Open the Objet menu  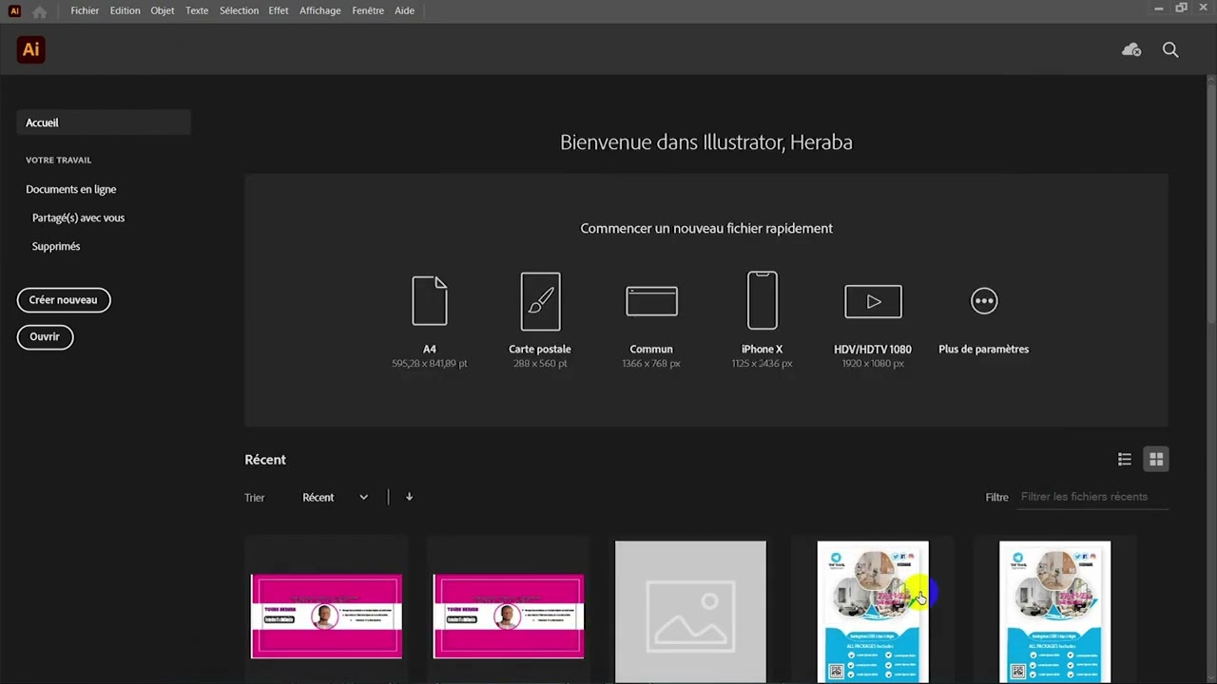(x=163, y=10)
